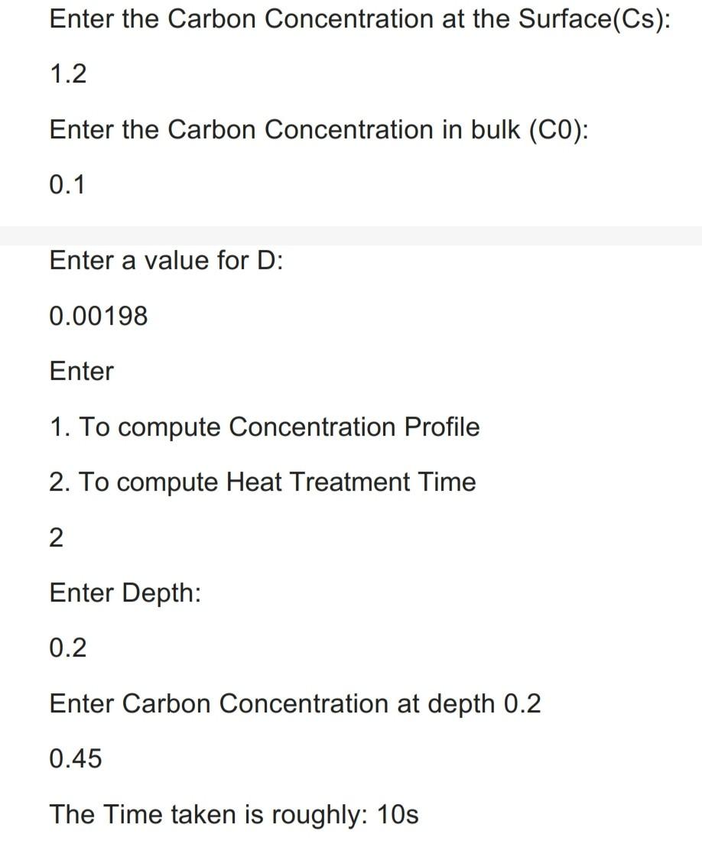Choose option 1 Concentration Profile line
The height and width of the screenshot is (863, 702).
coord(265,427)
